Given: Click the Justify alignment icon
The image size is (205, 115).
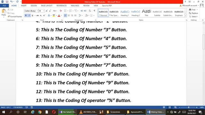Looking at the screenshot, I should 75,16.
